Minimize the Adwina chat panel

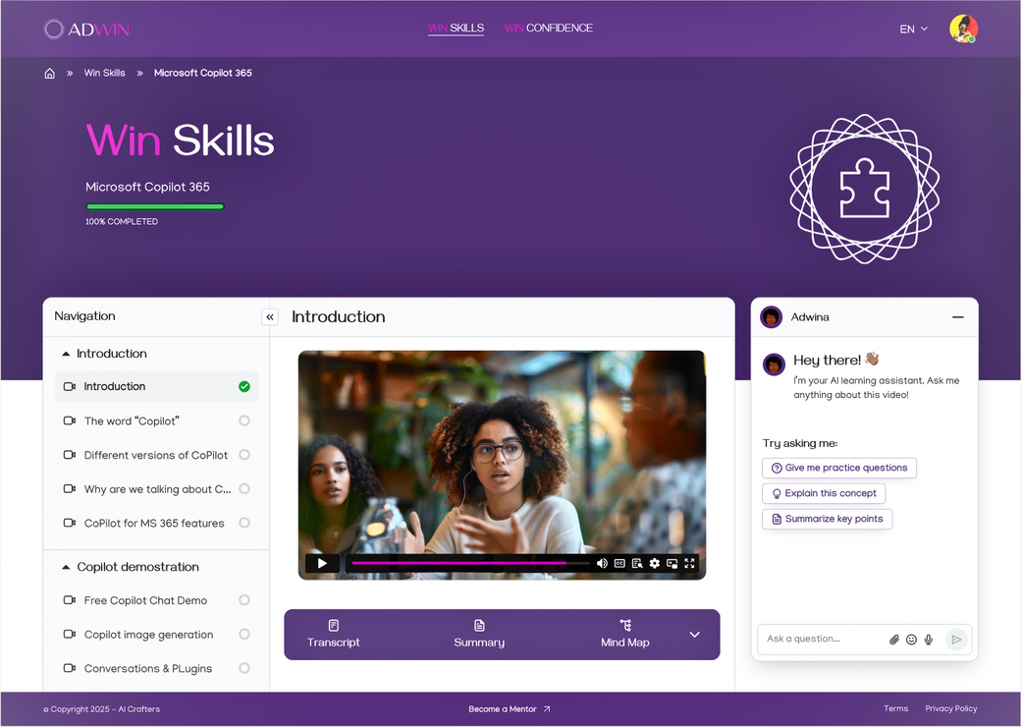957,317
